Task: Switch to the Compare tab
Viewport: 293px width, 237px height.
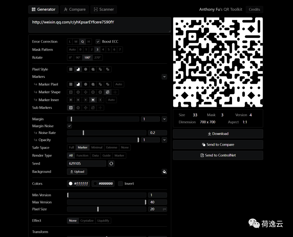Action: click(74, 9)
